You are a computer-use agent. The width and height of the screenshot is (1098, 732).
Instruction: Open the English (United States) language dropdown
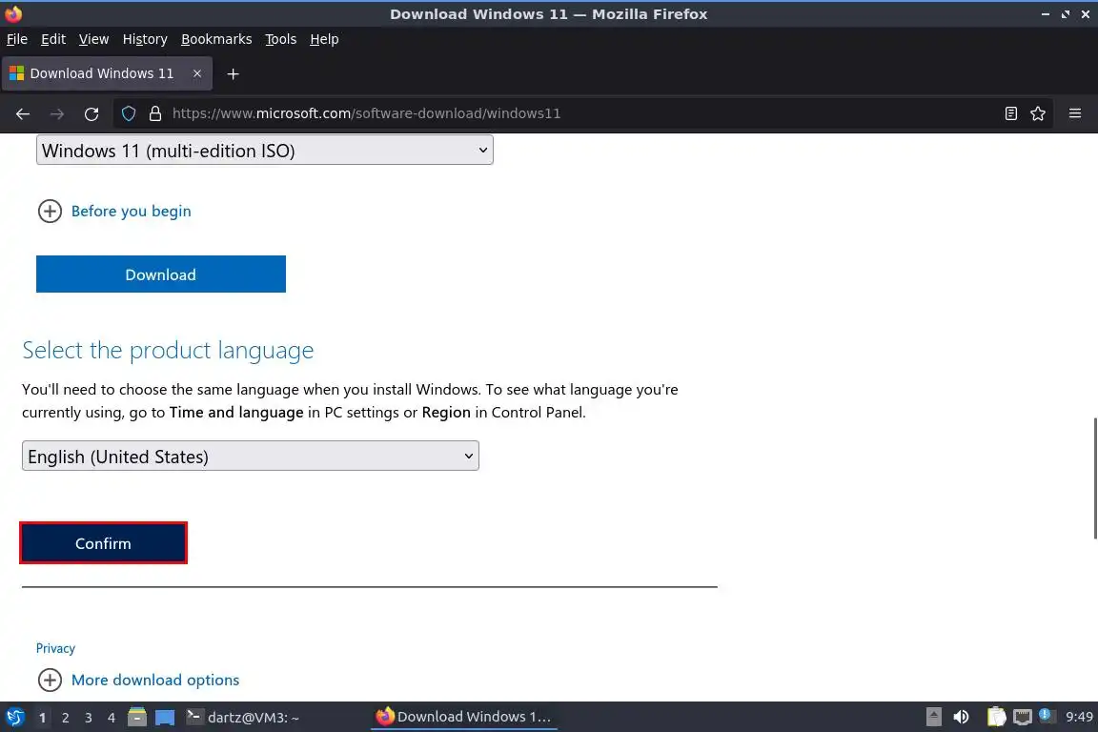tap(251, 456)
